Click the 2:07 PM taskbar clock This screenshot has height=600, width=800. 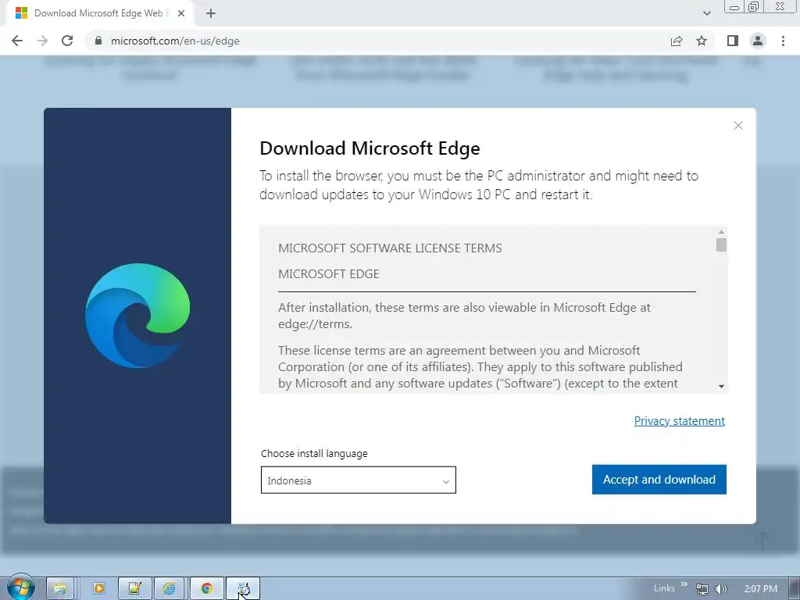pos(761,589)
